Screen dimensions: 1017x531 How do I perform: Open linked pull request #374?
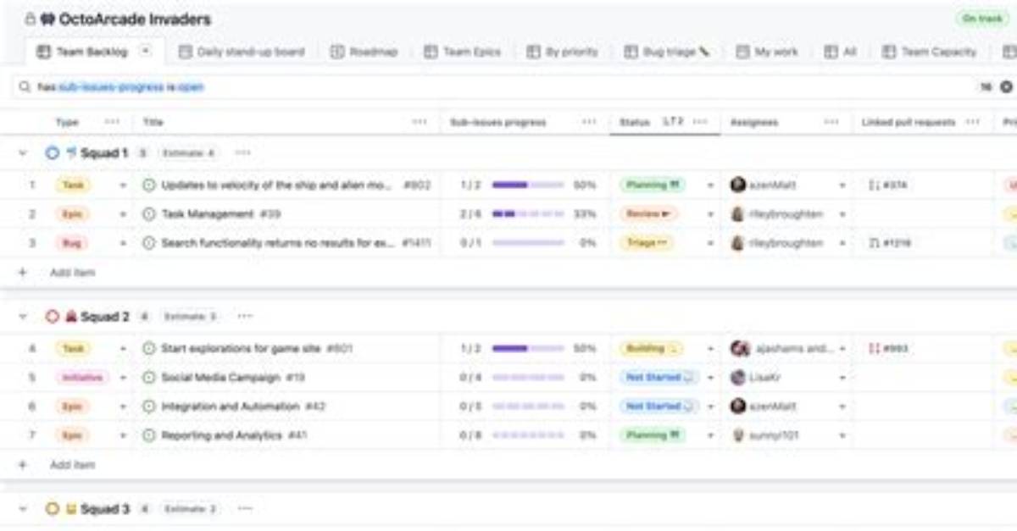tap(888, 185)
